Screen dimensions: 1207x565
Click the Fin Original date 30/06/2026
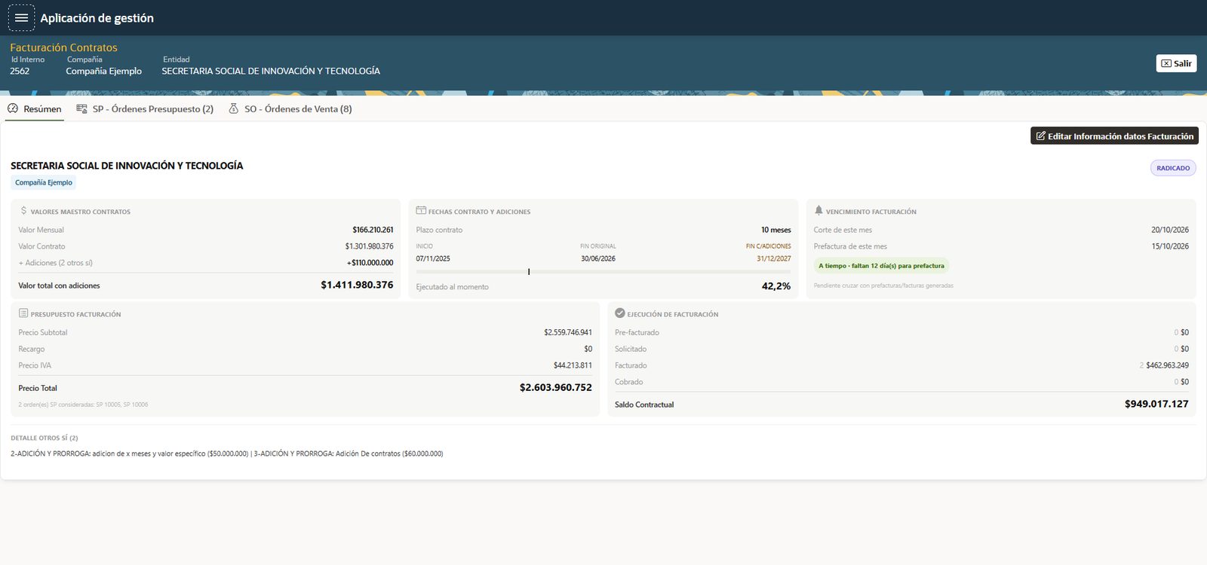(x=598, y=258)
